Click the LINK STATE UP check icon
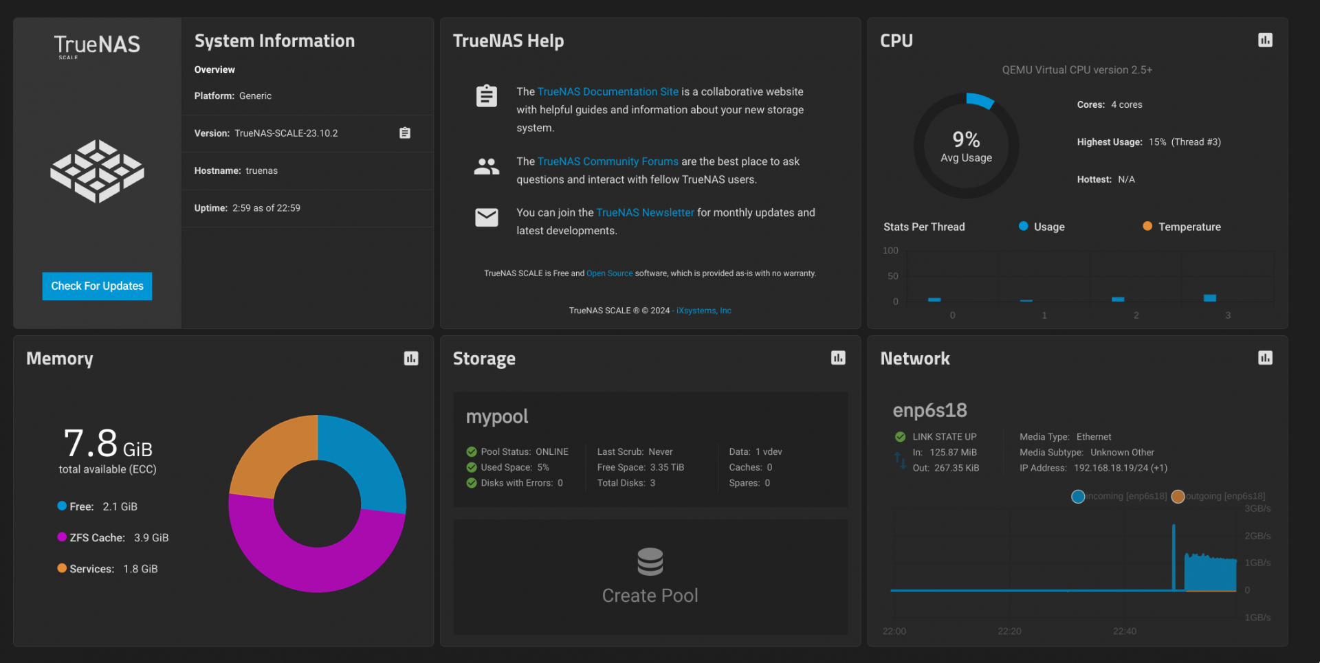 900,436
